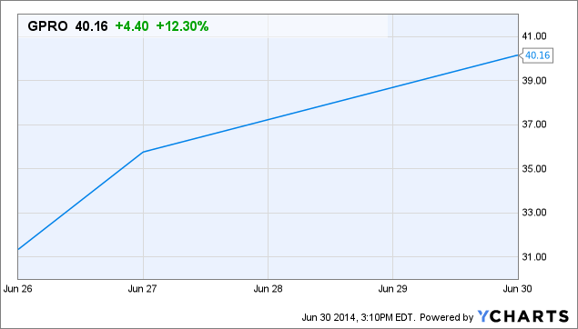Click the Jun 30 2014, 3:10PM EDT timestamp
The height and width of the screenshot is (329, 578).
(359, 317)
